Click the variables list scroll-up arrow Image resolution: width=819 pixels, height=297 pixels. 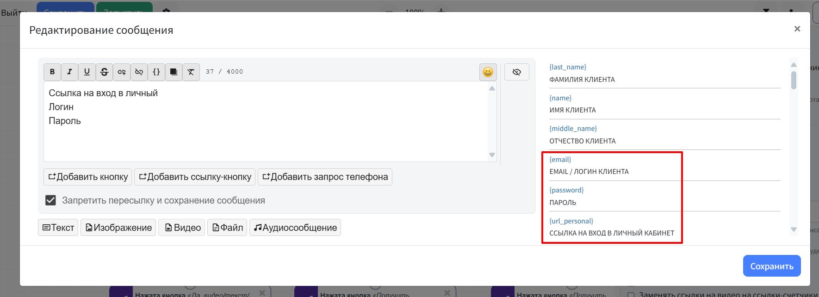click(794, 64)
